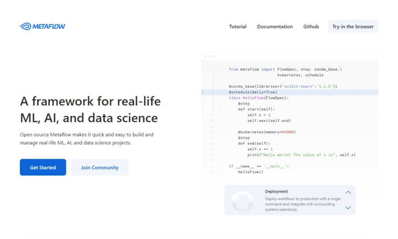Image resolution: width=398 pixels, height=239 pixels.
Task: Click the HelloFlow() call line
Action: [x=251, y=172]
